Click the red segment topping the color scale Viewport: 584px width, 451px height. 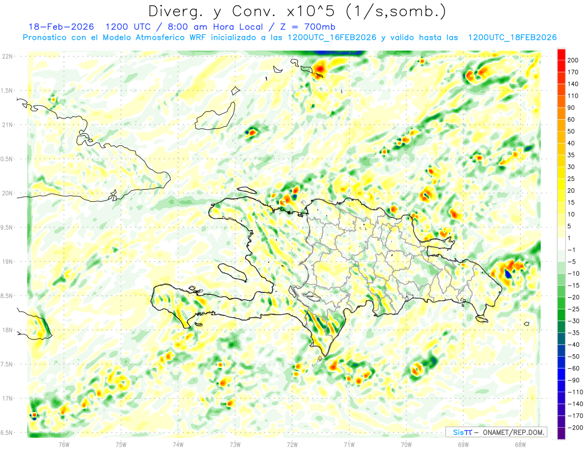point(561,54)
